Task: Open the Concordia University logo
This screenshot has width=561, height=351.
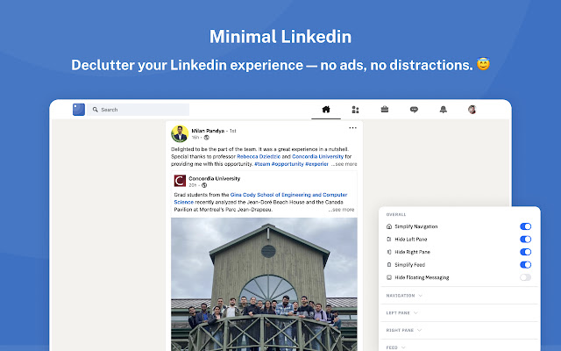Action: click(x=180, y=181)
